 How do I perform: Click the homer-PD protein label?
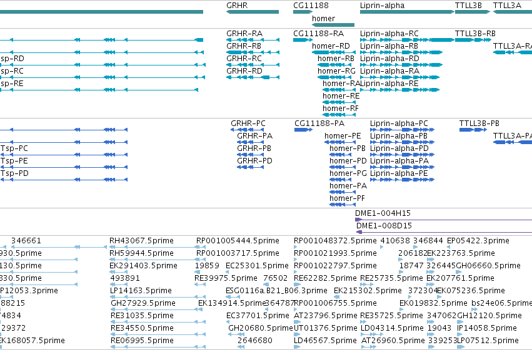pos(348,161)
